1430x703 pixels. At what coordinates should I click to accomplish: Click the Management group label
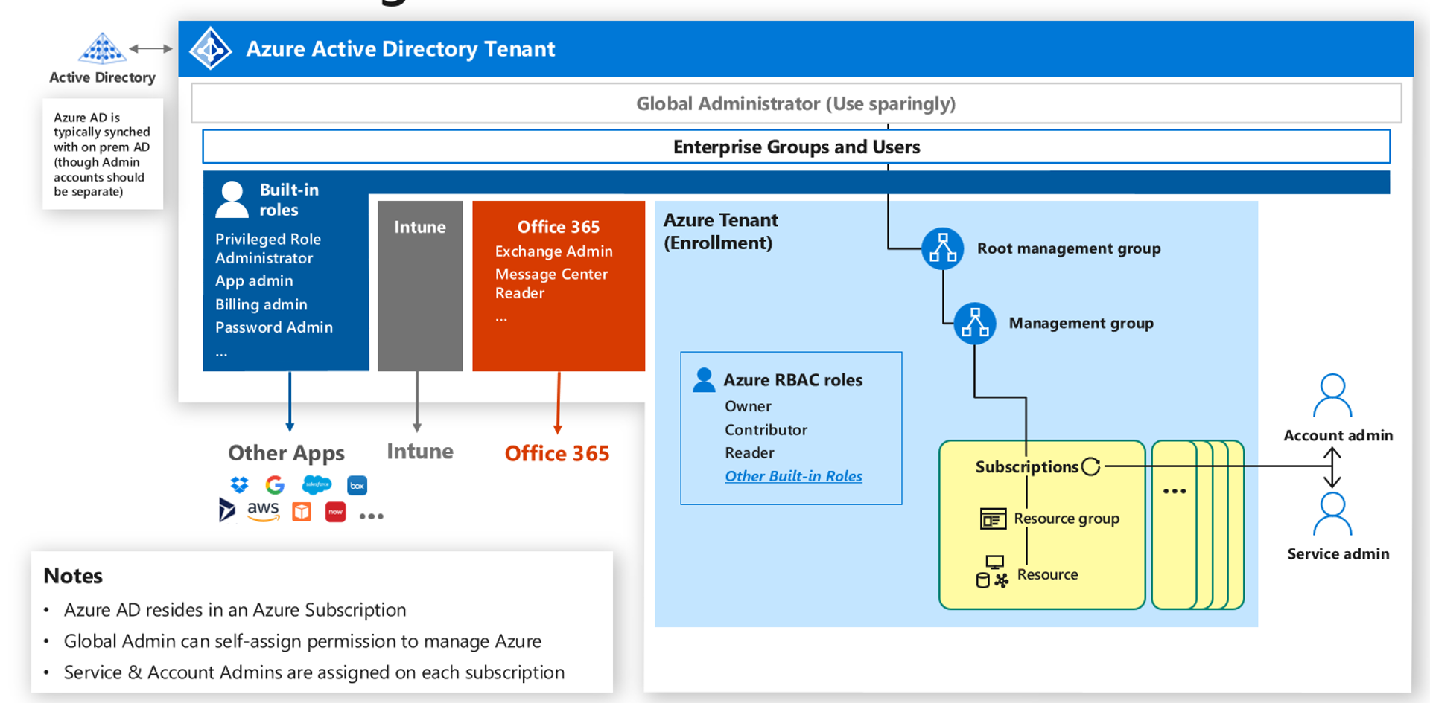[x=1081, y=324]
